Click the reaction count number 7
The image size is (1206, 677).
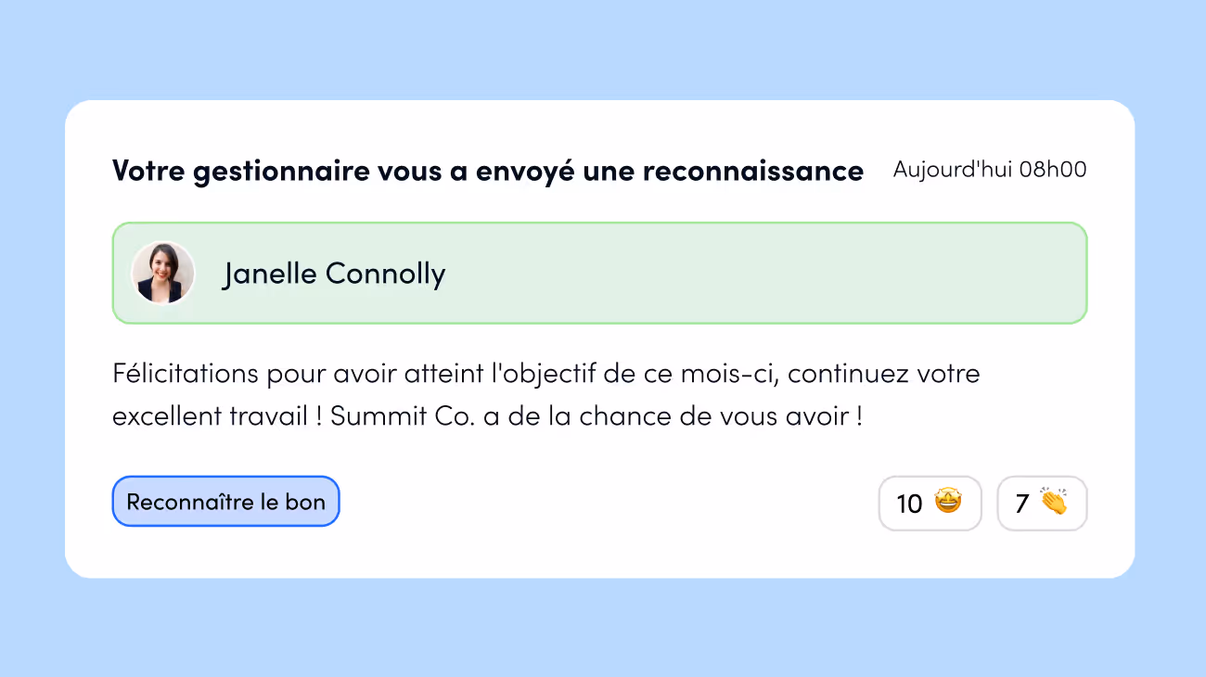coord(1022,504)
